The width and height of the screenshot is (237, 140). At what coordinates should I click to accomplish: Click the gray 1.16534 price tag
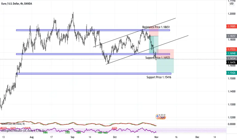pyautogui.click(x=232, y=58)
